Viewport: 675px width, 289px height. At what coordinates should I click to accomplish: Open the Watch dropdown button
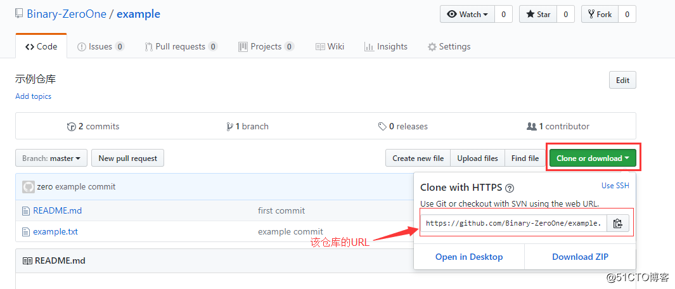point(468,14)
